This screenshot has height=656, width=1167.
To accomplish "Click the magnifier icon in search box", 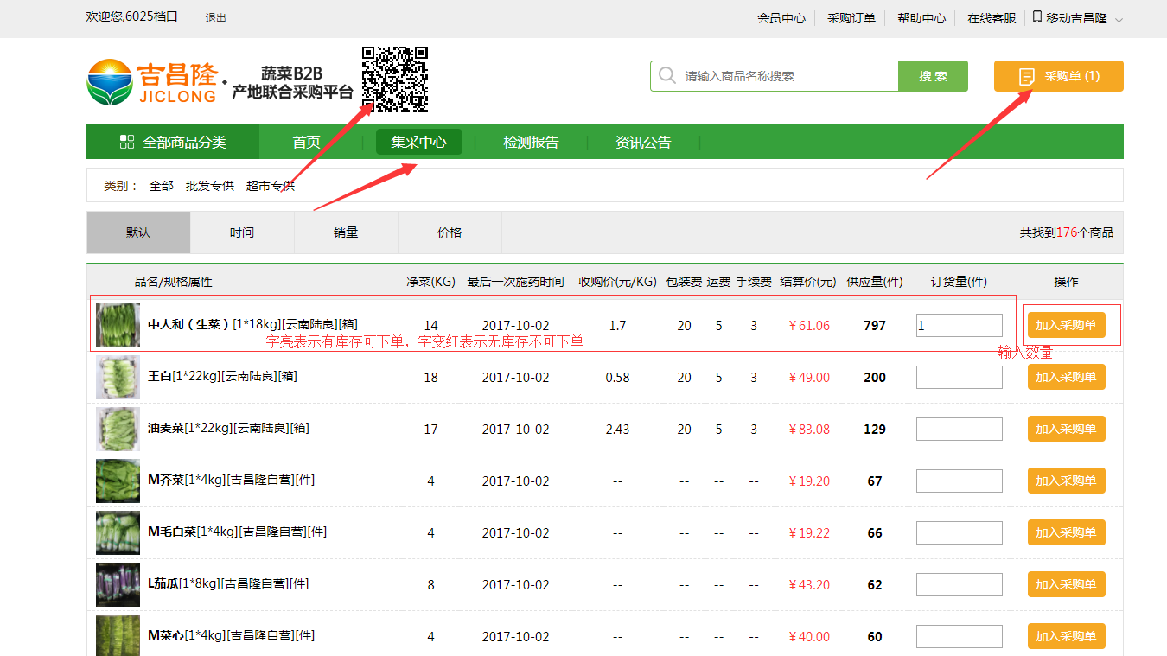I will pyautogui.click(x=666, y=76).
